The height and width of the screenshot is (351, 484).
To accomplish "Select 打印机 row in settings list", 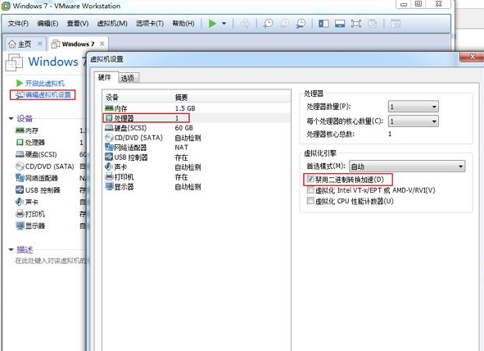I will click(197, 177).
